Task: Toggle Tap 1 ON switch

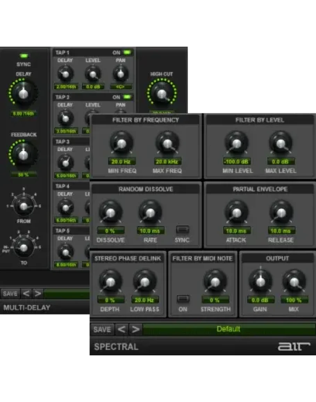Action: coord(127,53)
